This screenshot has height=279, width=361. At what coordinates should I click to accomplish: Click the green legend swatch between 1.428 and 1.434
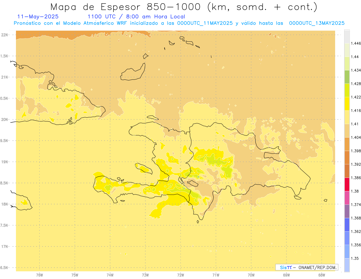[x=347, y=77]
